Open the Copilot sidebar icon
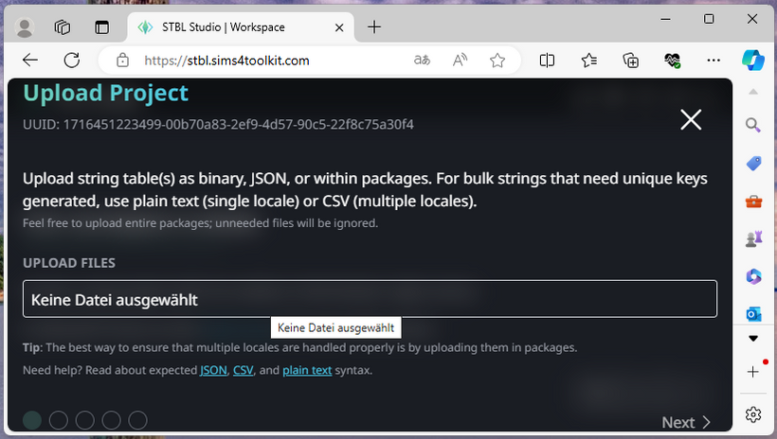 (753, 60)
